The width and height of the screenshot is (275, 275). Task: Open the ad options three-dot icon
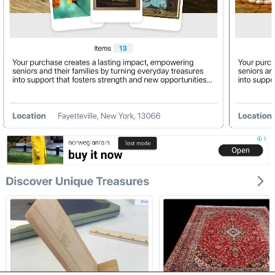pyautogui.click(x=265, y=139)
